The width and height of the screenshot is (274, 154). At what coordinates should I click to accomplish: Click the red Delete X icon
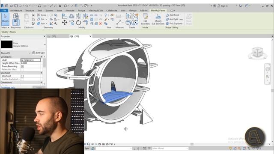tap(101, 24)
